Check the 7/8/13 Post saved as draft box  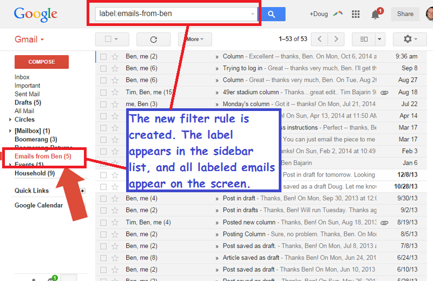(103, 246)
